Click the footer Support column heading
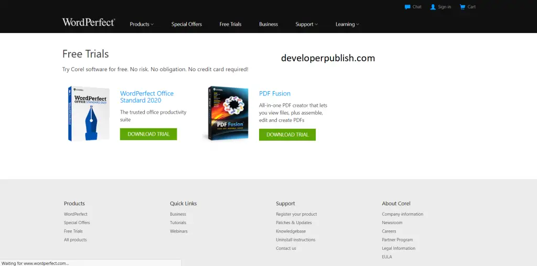Viewport: 537px width, 266px height. (285, 204)
